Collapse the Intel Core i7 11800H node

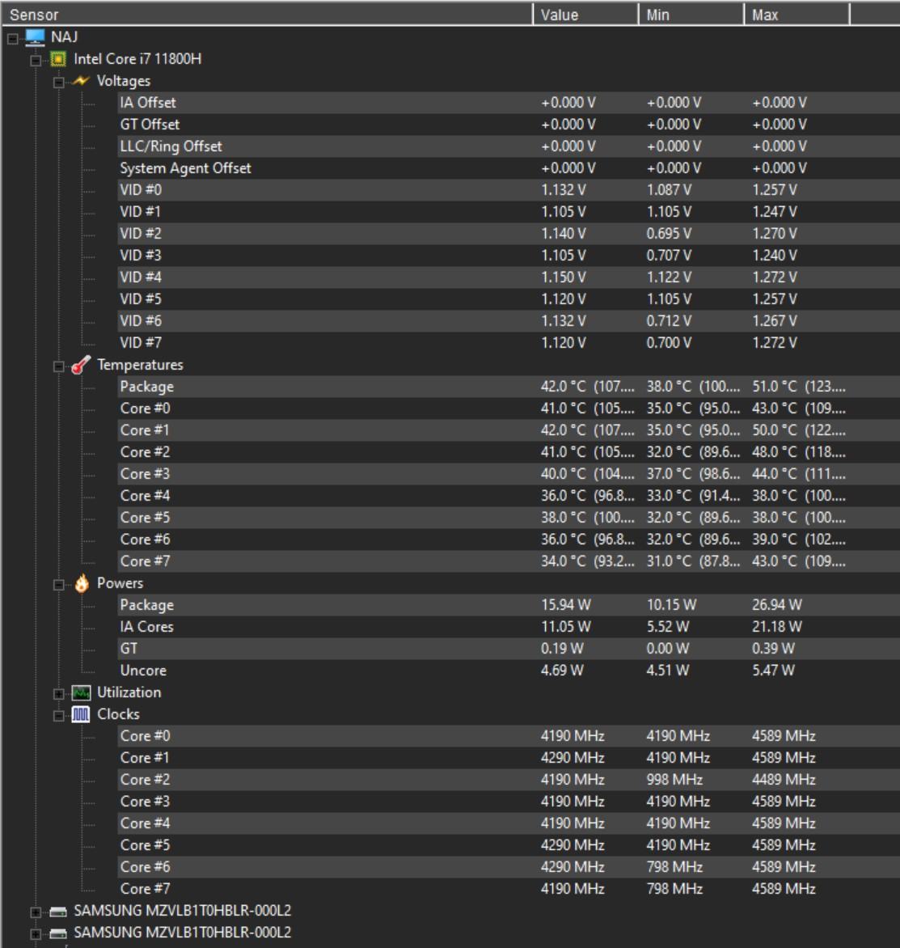[x=36, y=61]
